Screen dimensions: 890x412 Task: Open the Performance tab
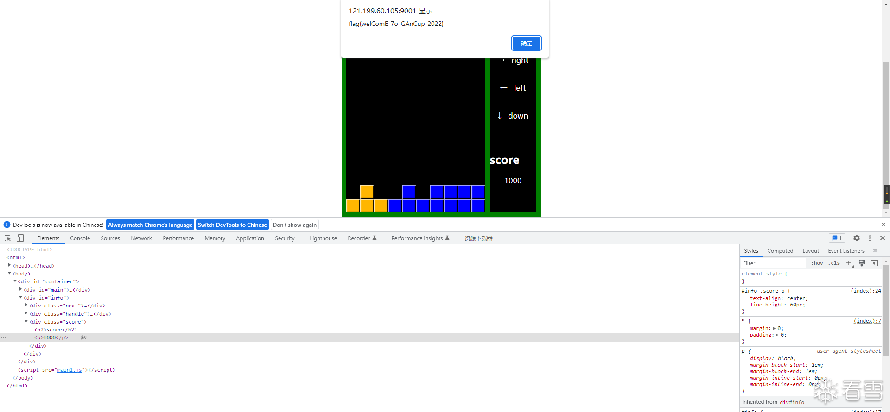178,238
